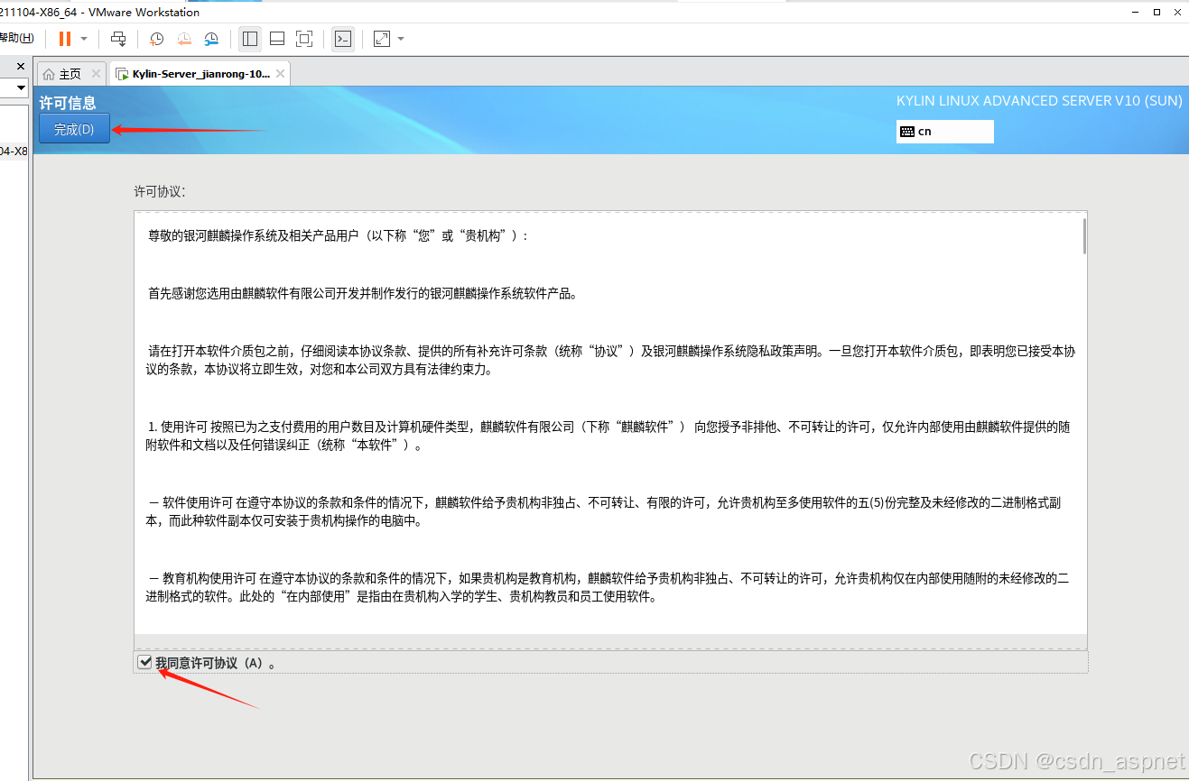Click the console view icon

(x=343, y=39)
